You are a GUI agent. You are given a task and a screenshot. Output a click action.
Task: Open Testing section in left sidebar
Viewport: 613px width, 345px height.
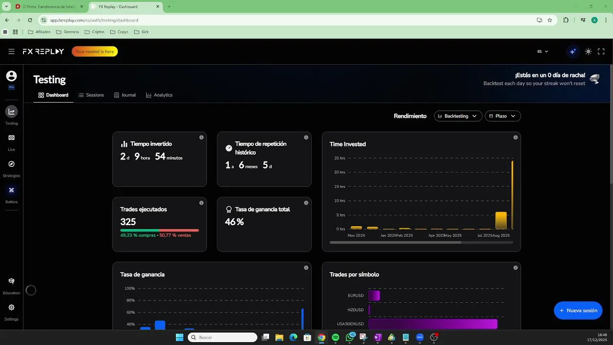click(11, 115)
